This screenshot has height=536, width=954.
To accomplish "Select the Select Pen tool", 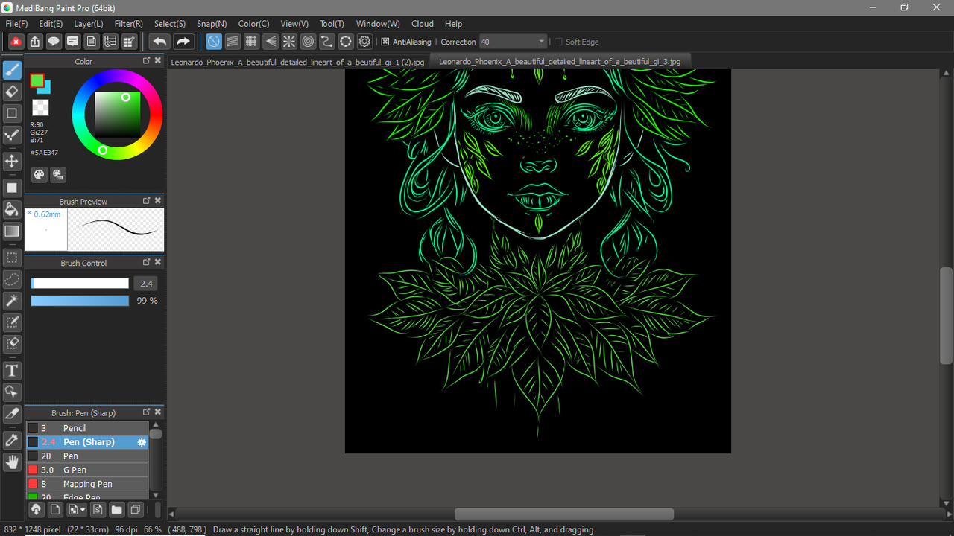I will point(12,322).
